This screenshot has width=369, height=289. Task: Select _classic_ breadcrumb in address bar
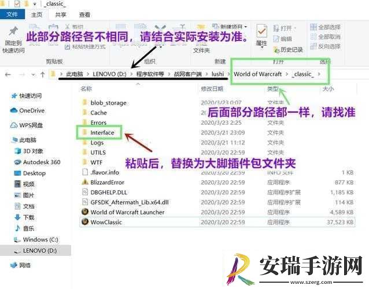[302, 74]
